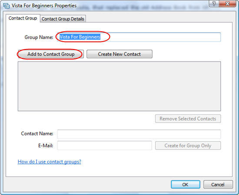Open 'How do I use contact groups?' link
The height and width of the screenshot is (195, 239).
(50, 162)
